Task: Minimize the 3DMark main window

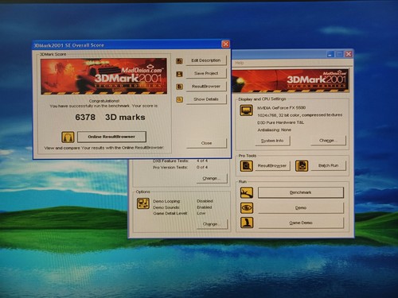Action: [x=330, y=54]
